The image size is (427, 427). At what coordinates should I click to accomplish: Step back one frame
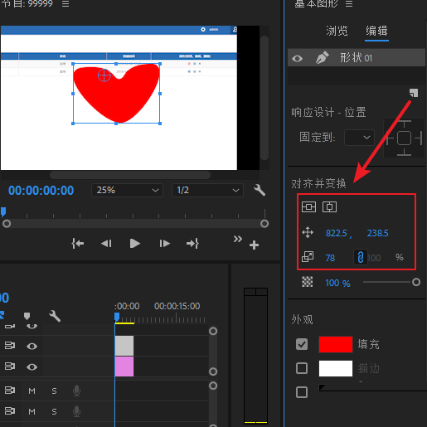coord(106,244)
